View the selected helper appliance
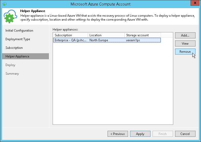The height and width of the screenshot is (142, 201). point(185,44)
